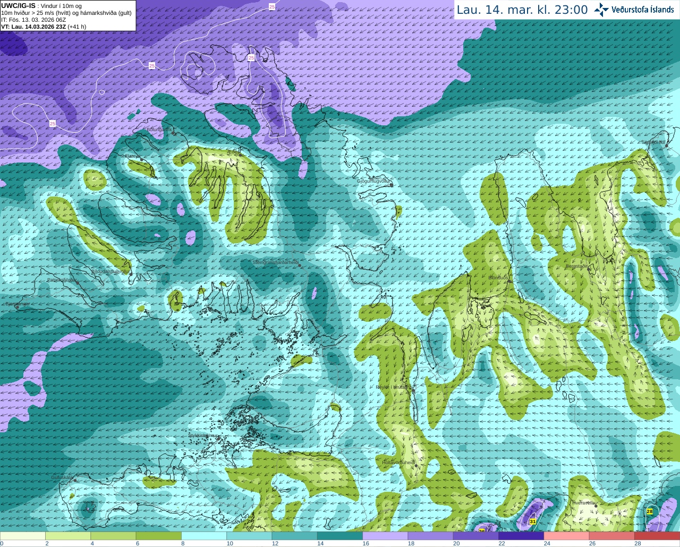Select the 24–26 m/s light pink legend swatch
680x547 pixels.
click(567, 536)
